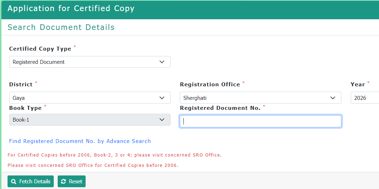Click the Fetch Details button

tap(31, 181)
